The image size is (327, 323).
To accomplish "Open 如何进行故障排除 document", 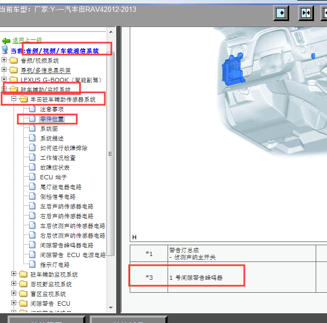I will point(64,148).
